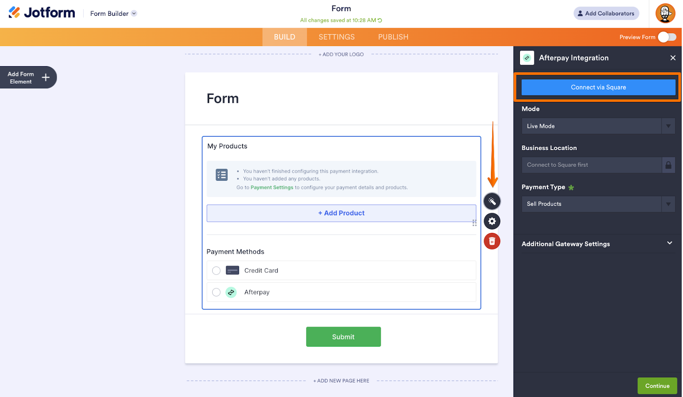Click the Credit Card icon
The width and height of the screenshot is (683, 397).
(233, 271)
